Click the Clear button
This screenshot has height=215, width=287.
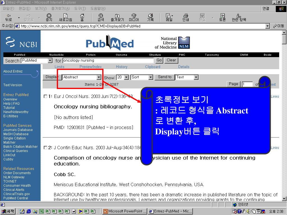point(171,60)
